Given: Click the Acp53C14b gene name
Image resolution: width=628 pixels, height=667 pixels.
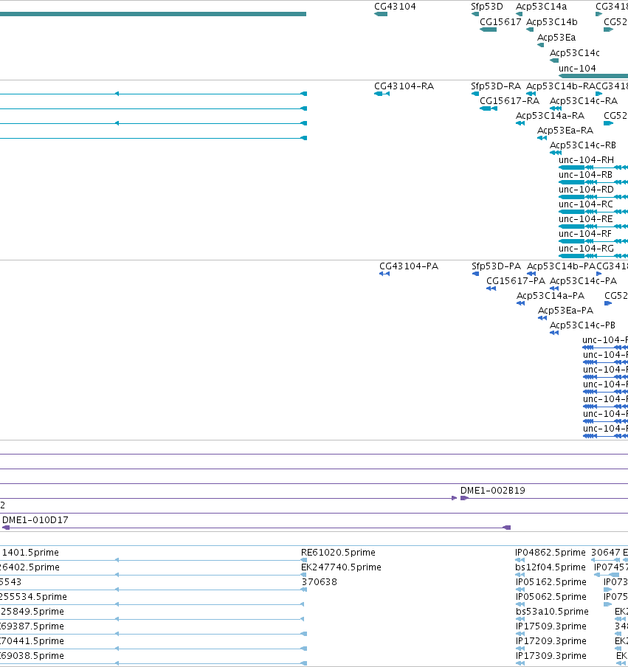Looking at the screenshot, I should [552, 21].
